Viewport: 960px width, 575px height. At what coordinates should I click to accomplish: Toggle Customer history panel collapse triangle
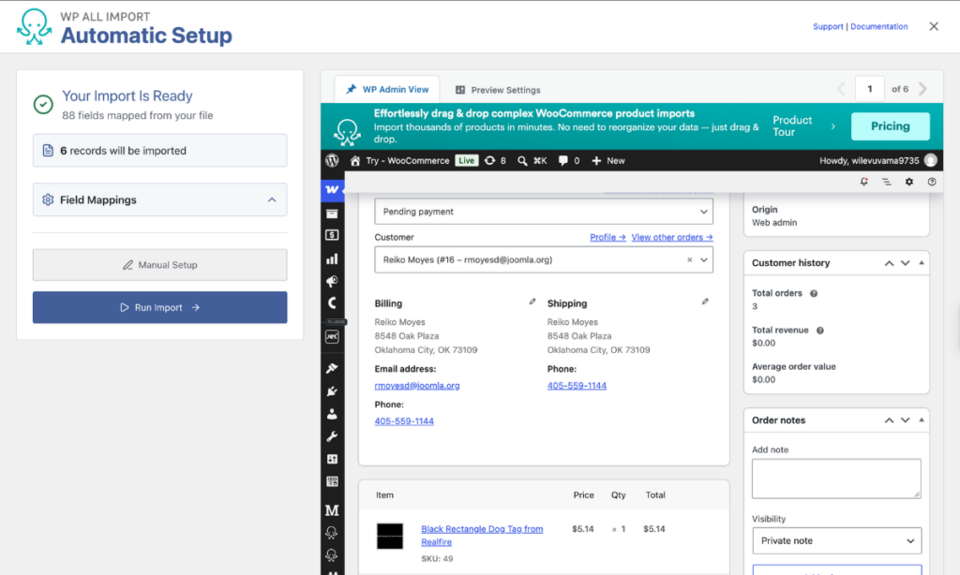[x=922, y=263]
